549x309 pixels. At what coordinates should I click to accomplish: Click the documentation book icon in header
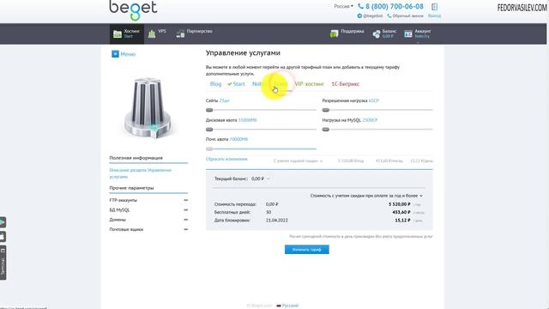434,7
